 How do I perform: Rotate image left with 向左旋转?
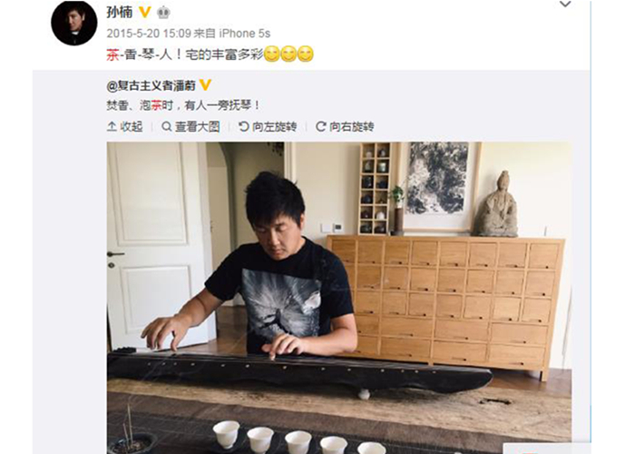(268, 127)
